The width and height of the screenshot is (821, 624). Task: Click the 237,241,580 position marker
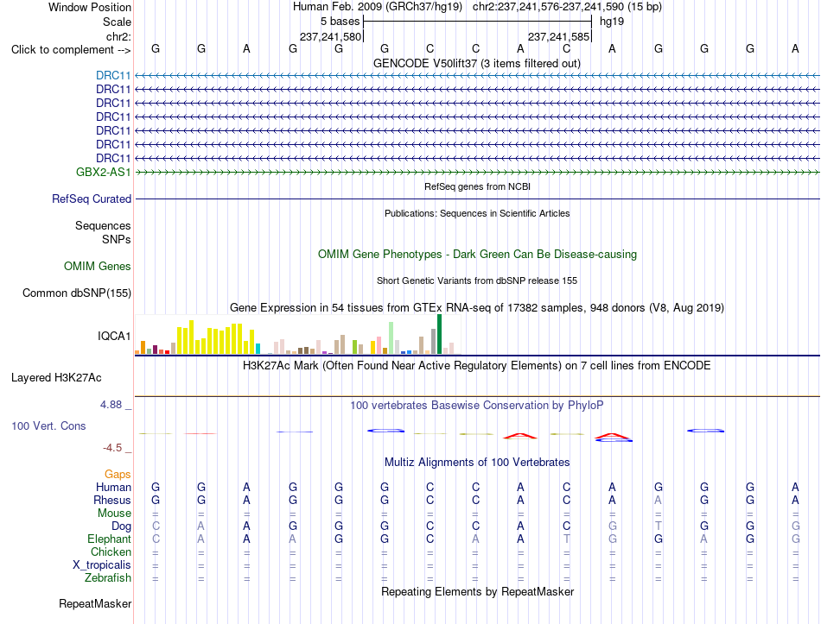tap(330, 37)
